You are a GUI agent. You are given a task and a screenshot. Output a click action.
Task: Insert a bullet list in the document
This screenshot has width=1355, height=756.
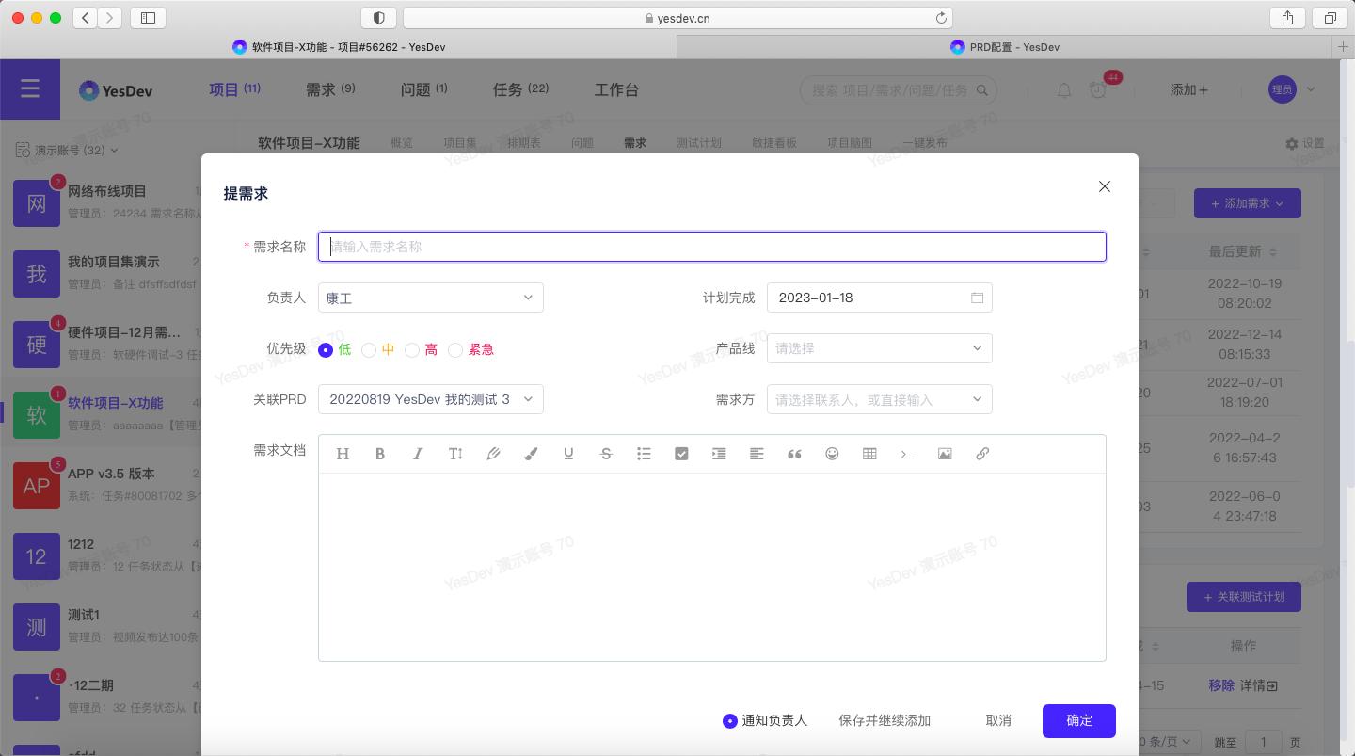pos(644,454)
